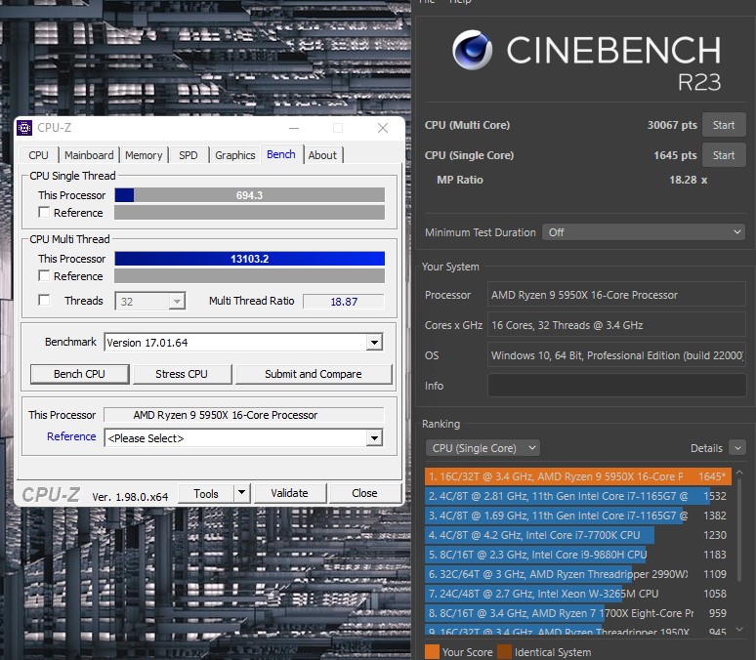Screen dimensions: 756x660
Task: Select ranking row 8 Ryzen 7 1700X
Action: click(x=578, y=613)
